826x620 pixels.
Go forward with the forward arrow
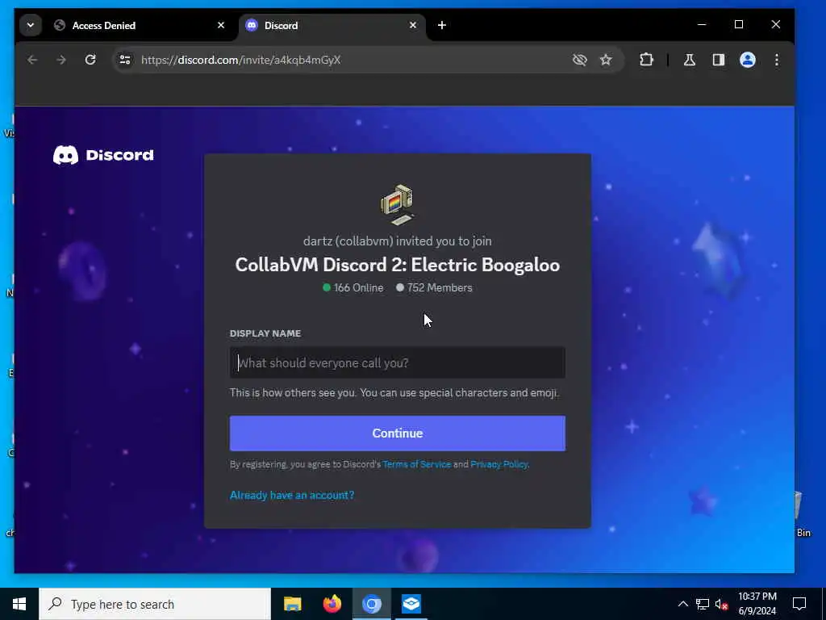coord(61,60)
